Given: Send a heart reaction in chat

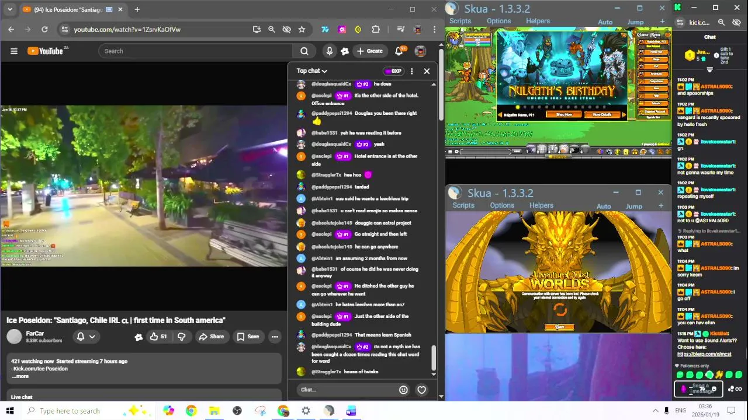Looking at the screenshot, I should [421, 390].
